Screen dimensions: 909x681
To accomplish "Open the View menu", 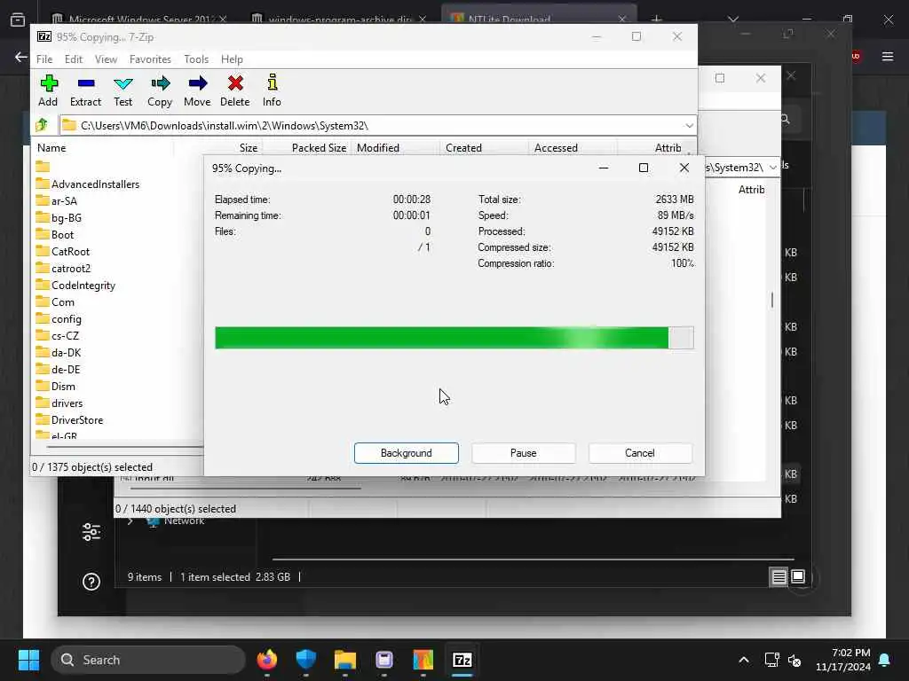I will (x=107, y=59).
